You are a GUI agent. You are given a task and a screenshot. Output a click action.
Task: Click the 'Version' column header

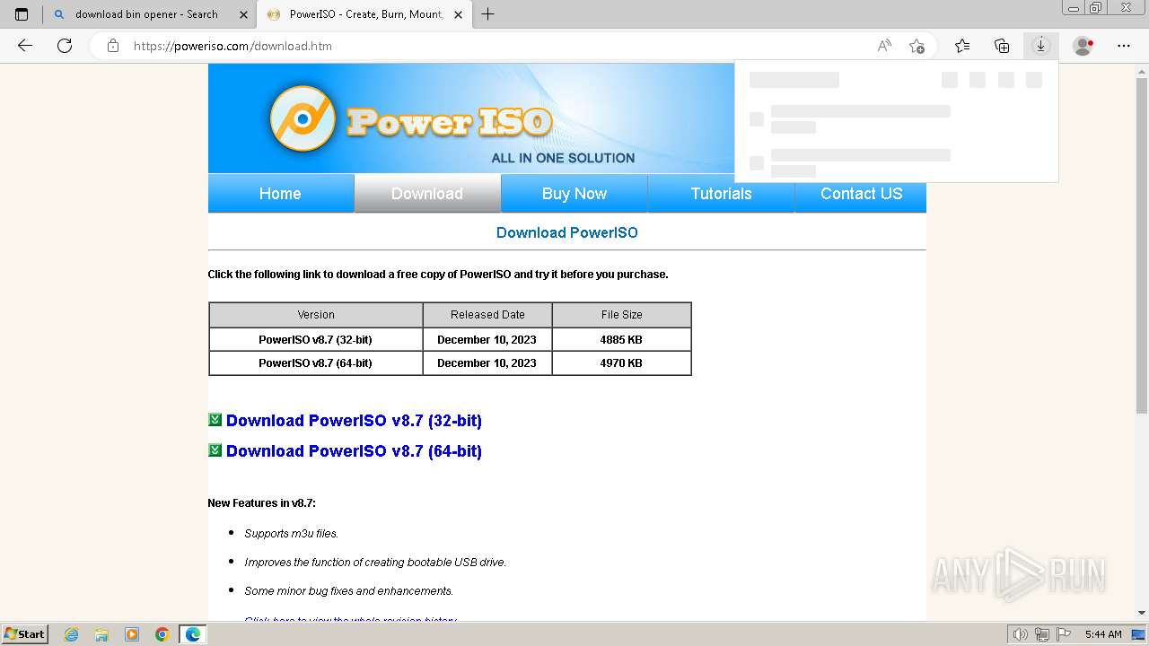pyautogui.click(x=316, y=315)
